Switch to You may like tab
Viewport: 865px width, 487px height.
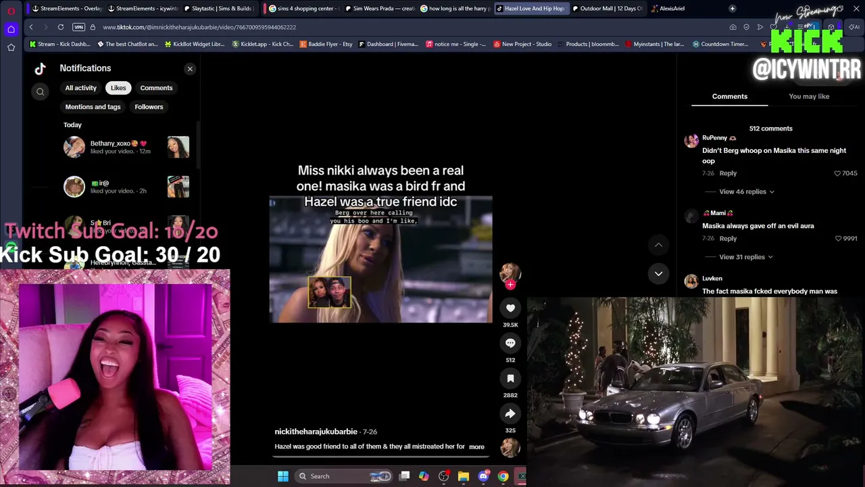pyautogui.click(x=809, y=97)
